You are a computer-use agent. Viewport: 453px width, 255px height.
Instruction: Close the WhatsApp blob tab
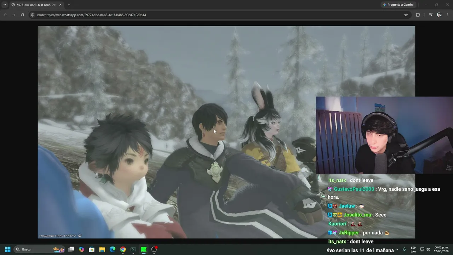point(60,5)
